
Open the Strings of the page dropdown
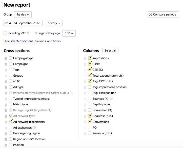[x=69, y=33]
